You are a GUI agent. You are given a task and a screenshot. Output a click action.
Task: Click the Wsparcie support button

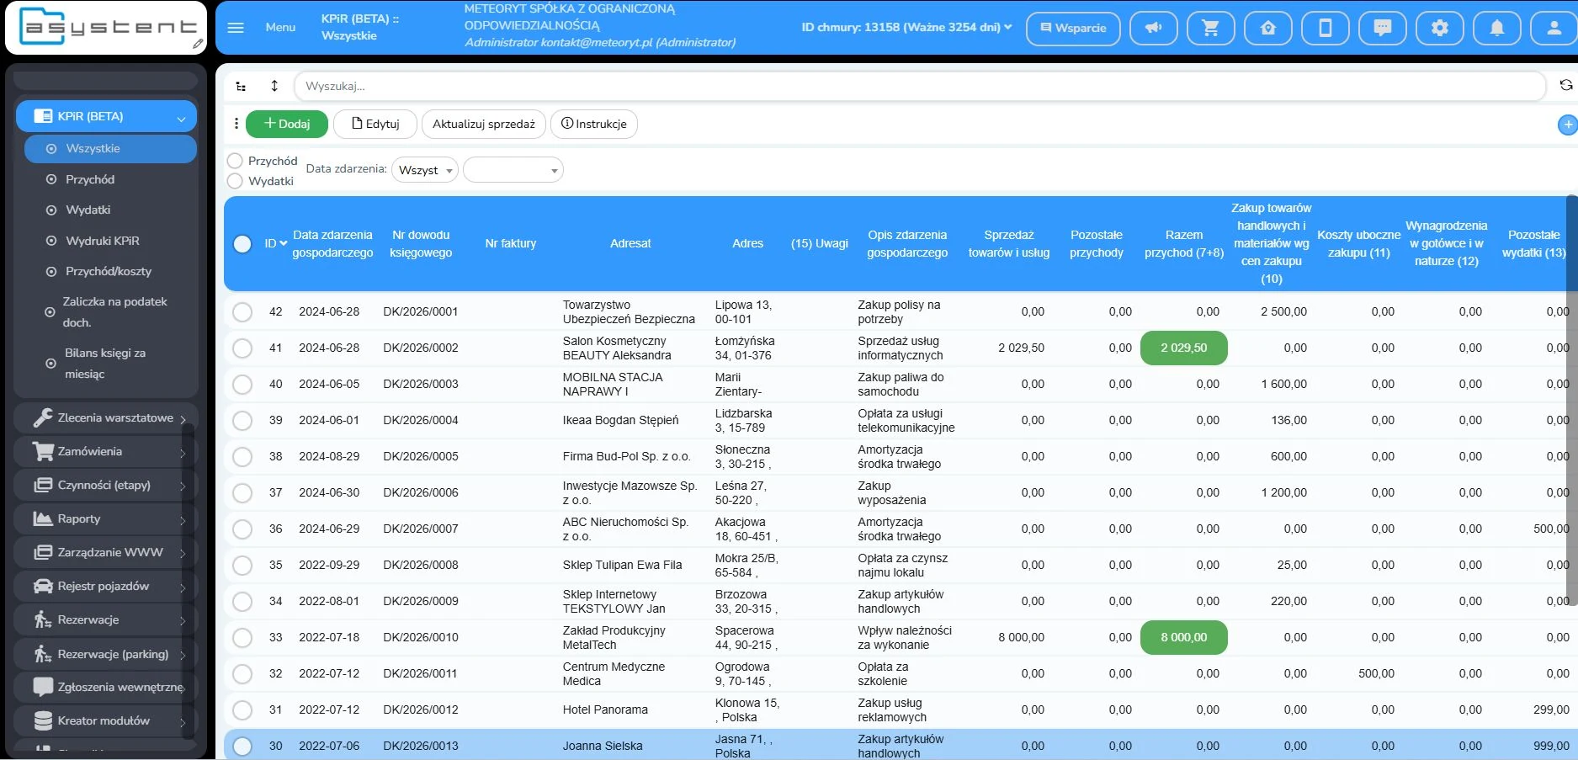pos(1073,28)
